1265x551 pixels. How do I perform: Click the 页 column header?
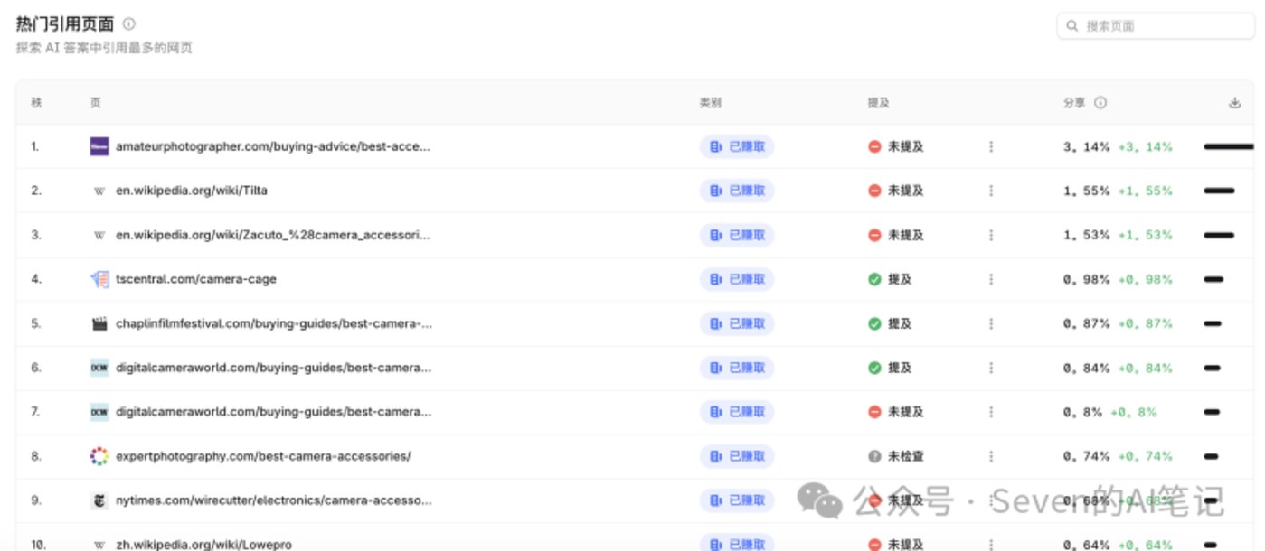[95, 103]
